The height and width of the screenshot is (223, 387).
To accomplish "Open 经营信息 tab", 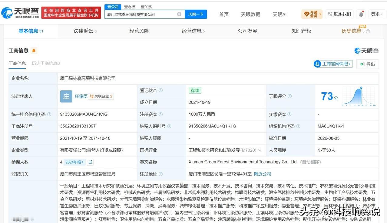I will coord(193,31).
